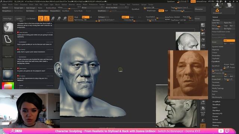Toggle the Transp transparency icon
The height and width of the screenshot is (134, 239).
pos(203,120)
